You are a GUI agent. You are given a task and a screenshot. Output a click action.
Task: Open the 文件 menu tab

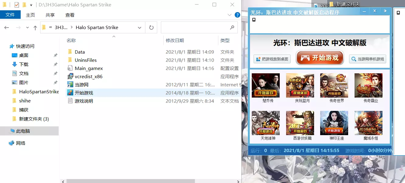click(x=10, y=15)
